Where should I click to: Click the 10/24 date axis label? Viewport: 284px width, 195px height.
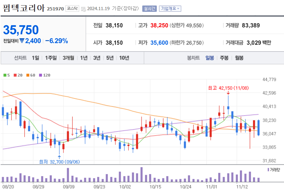click(186, 187)
